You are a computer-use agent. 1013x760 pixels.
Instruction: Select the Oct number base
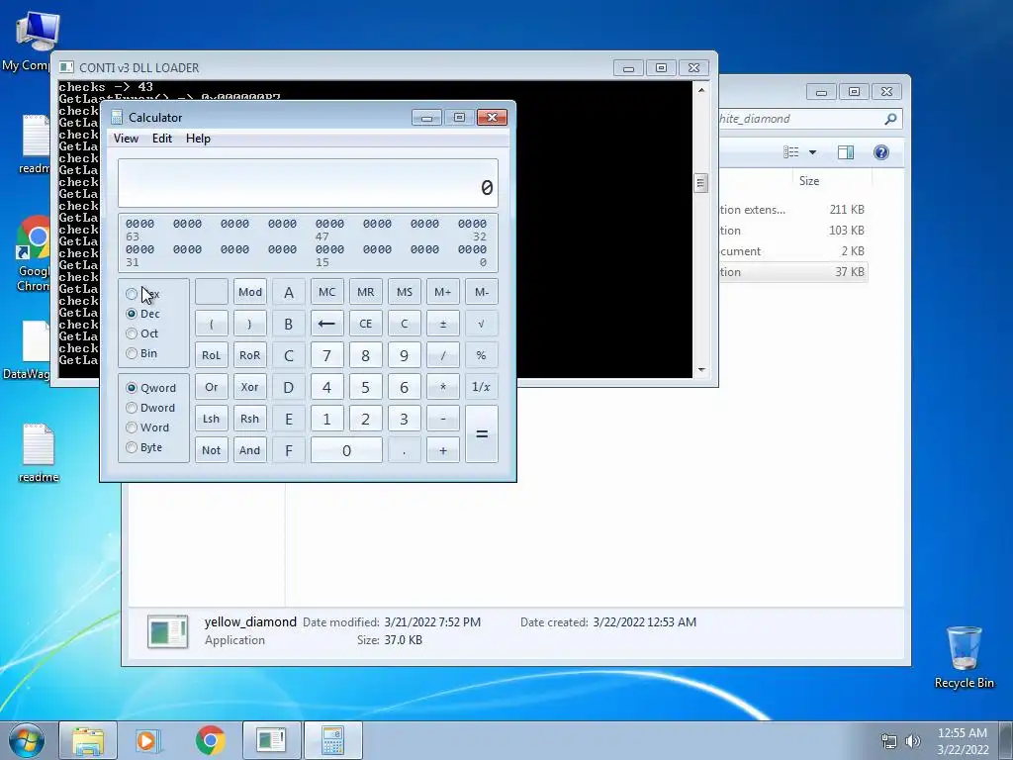coord(132,333)
